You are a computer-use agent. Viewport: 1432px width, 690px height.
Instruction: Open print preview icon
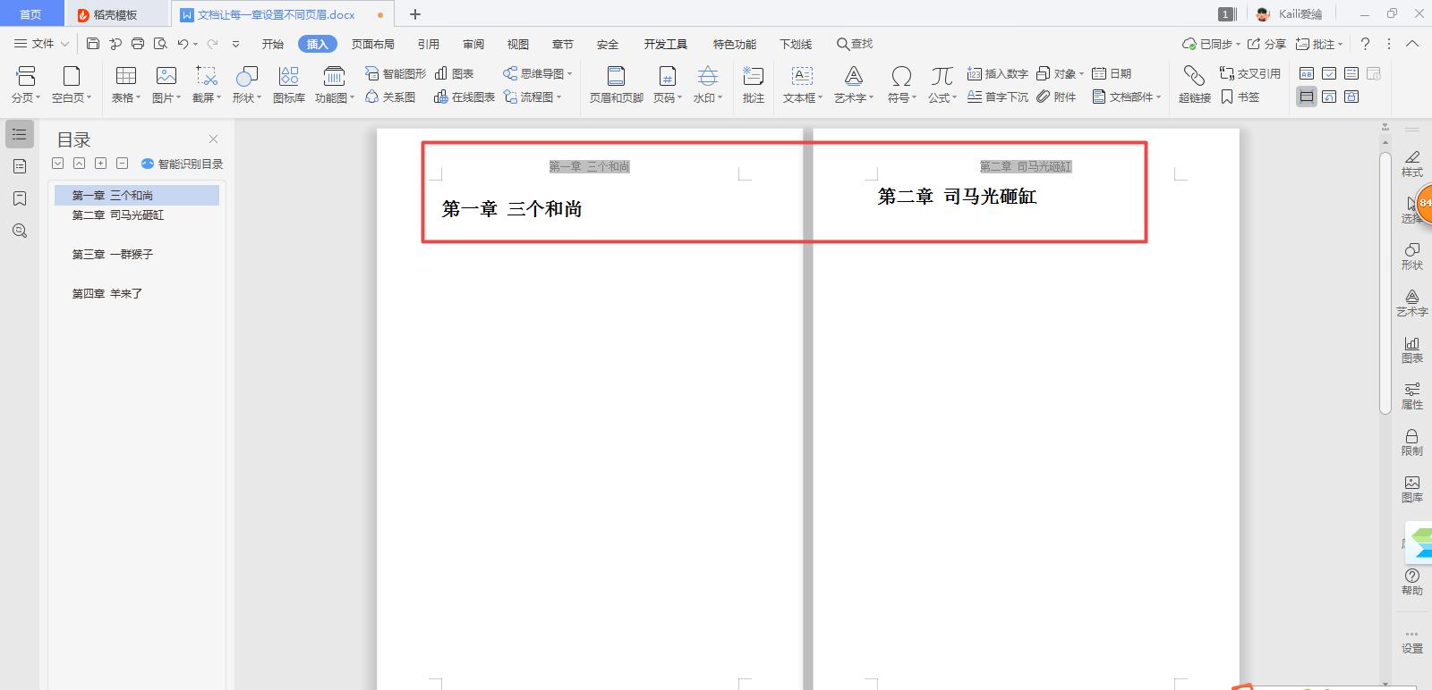[x=160, y=43]
